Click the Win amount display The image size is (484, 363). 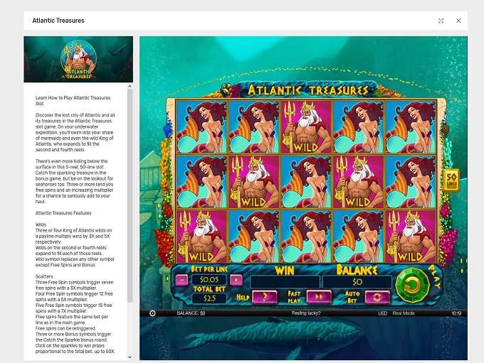pos(285,281)
